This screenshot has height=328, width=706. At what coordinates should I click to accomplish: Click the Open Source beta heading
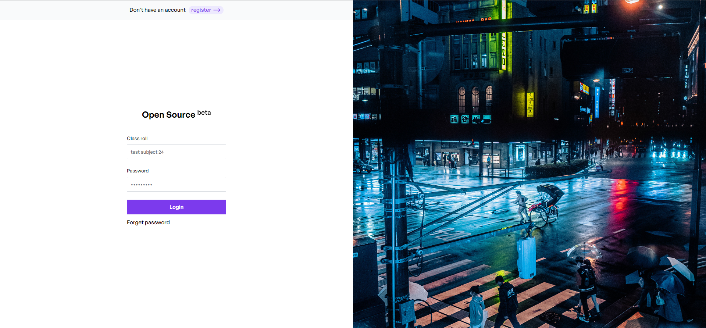176,114
